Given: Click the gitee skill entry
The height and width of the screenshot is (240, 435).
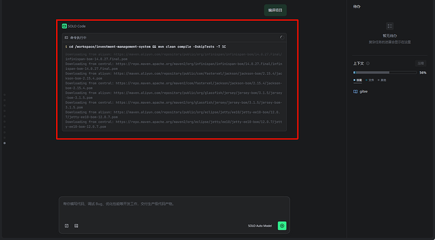Looking at the screenshot, I should pos(361,91).
